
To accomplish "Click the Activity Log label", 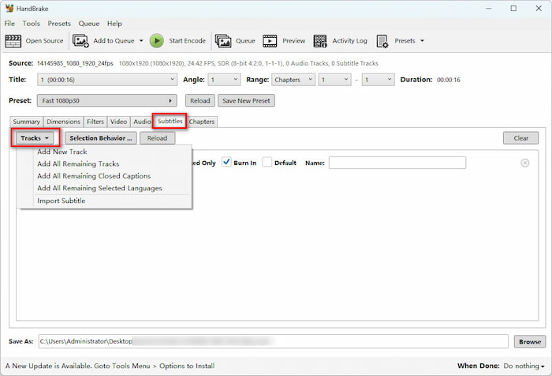I will pyautogui.click(x=349, y=41).
